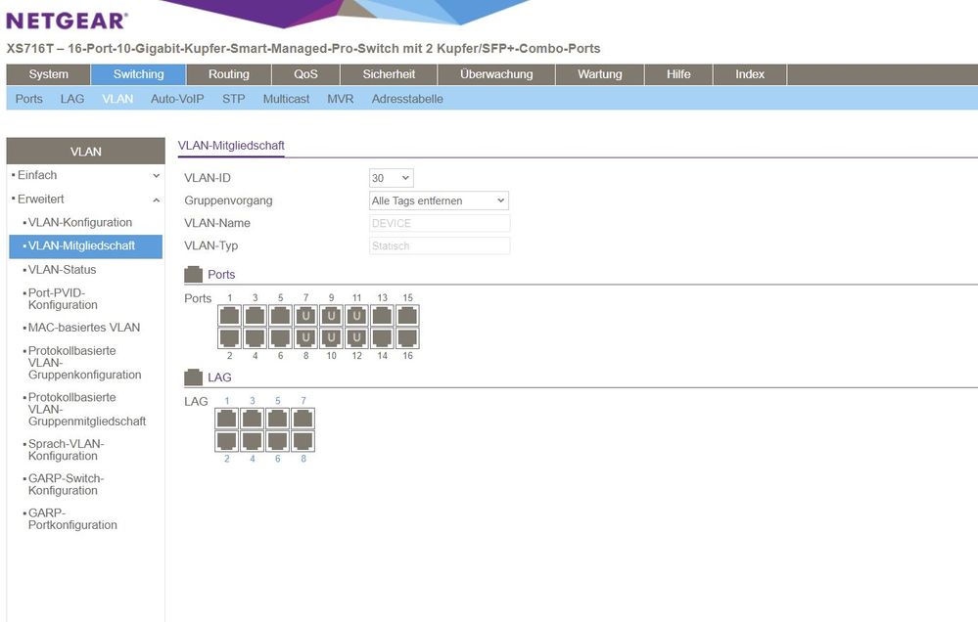The image size is (978, 622).
Task: Toggle untagged port 7 membership
Action: (305, 316)
